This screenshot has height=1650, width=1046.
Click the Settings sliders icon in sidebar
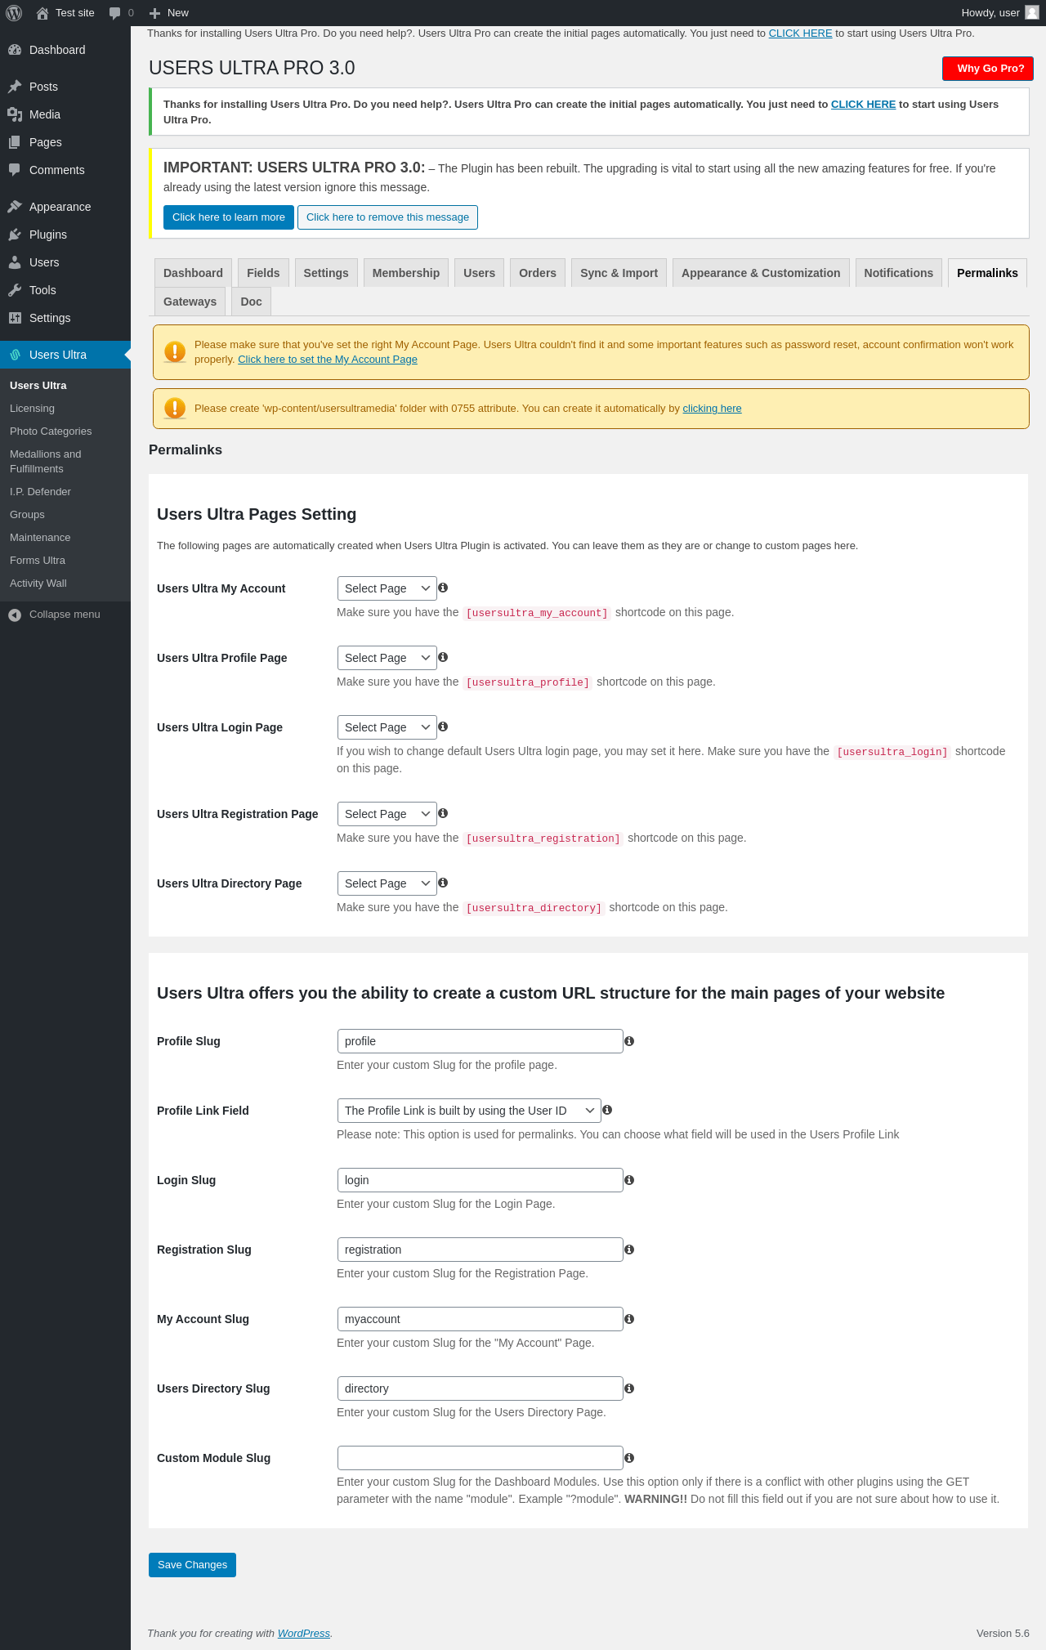[x=15, y=318]
